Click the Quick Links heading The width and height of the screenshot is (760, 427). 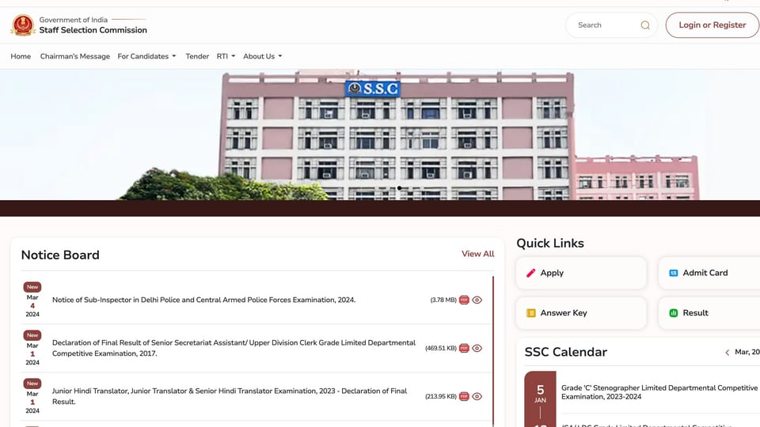point(550,243)
